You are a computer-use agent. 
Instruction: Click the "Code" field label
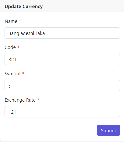(10, 47)
